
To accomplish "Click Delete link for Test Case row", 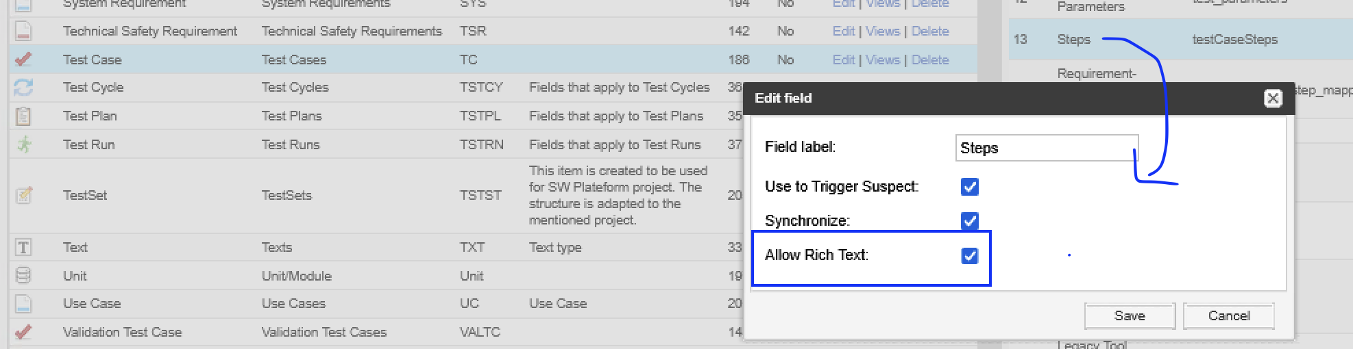I will (x=930, y=60).
